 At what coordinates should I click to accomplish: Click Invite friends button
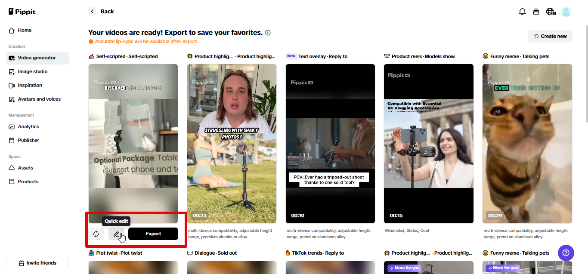click(x=37, y=263)
